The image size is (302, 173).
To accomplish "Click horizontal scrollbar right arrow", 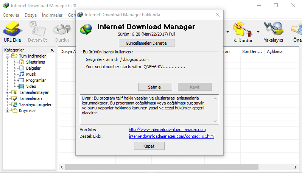I will (296, 167).
